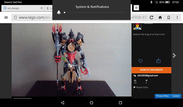Switch to the second browser tab
Image resolution: width=183 pixels, height=107 pixels.
point(49,8)
